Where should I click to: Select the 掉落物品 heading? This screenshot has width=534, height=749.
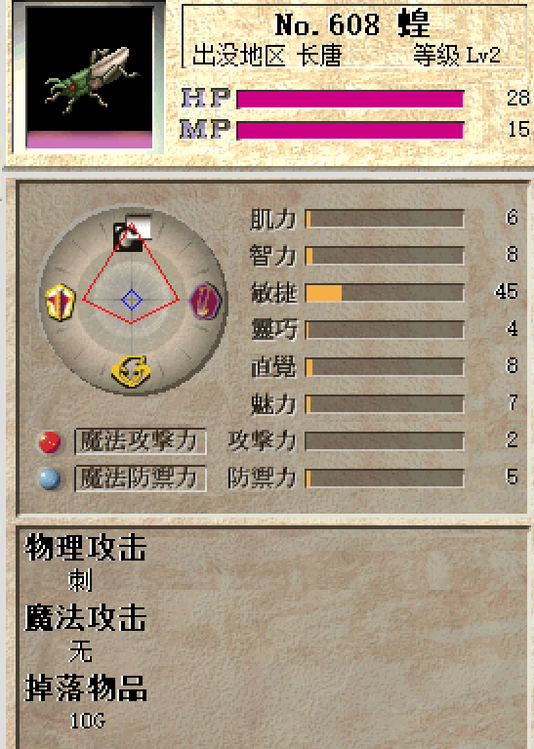click(x=86, y=687)
